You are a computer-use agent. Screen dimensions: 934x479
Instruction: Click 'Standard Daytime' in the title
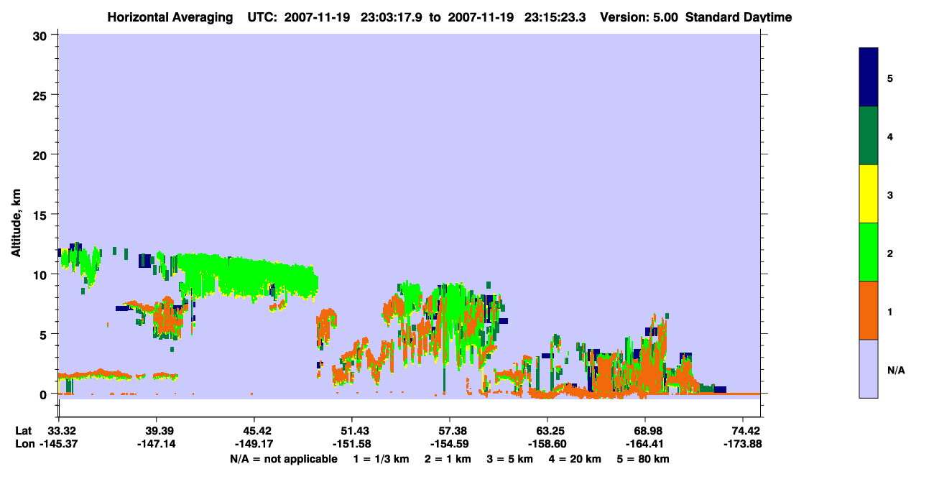click(x=739, y=17)
